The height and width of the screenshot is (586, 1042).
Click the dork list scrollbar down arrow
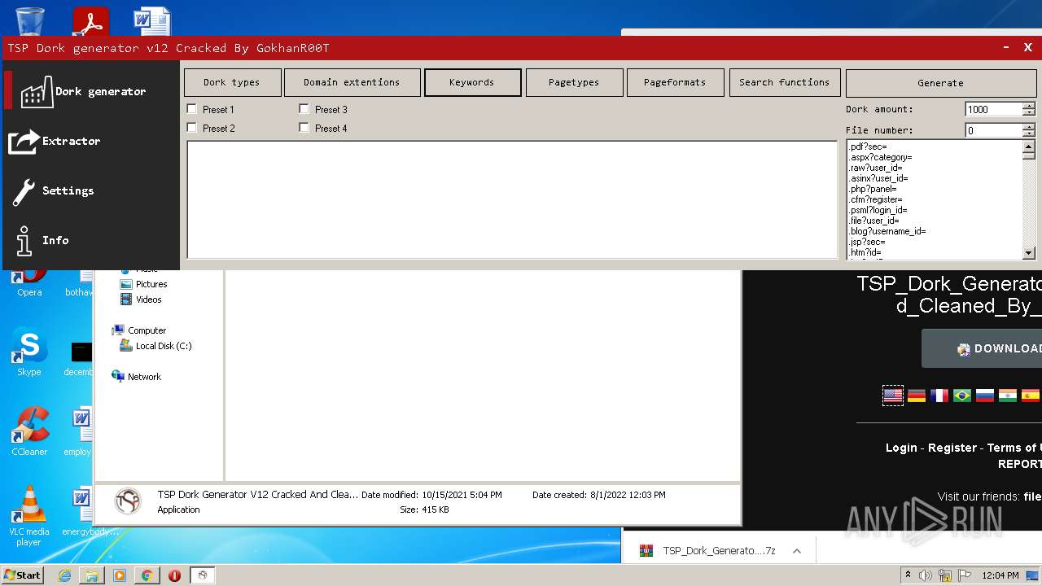point(1029,253)
